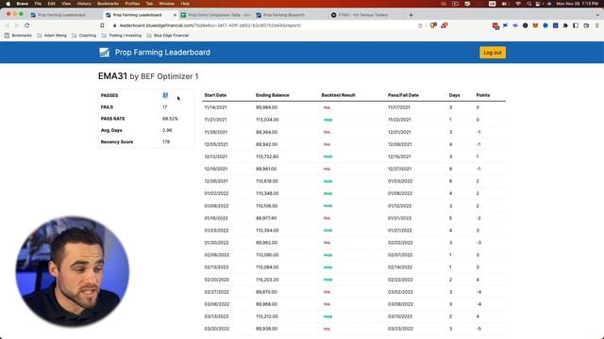Click the Start Date column header
The image size is (604, 339).
tap(215, 95)
